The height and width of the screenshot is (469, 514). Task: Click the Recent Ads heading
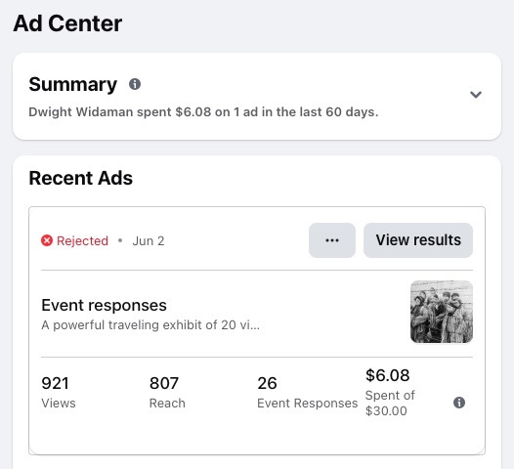(81, 178)
